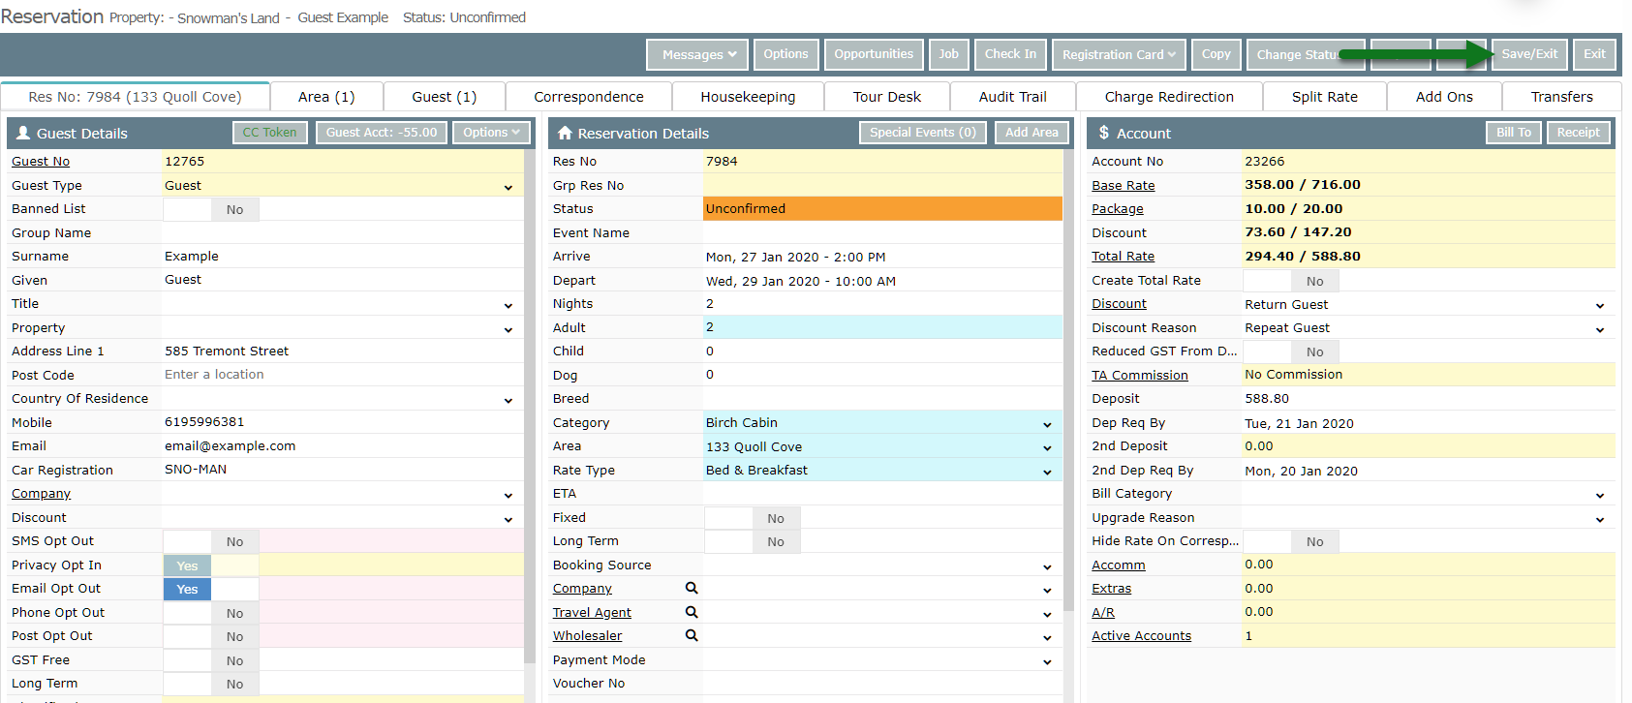Open the Charge Redirection tab
Screen dimensions: 1632x703
pyautogui.click(x=1169, y=97)
